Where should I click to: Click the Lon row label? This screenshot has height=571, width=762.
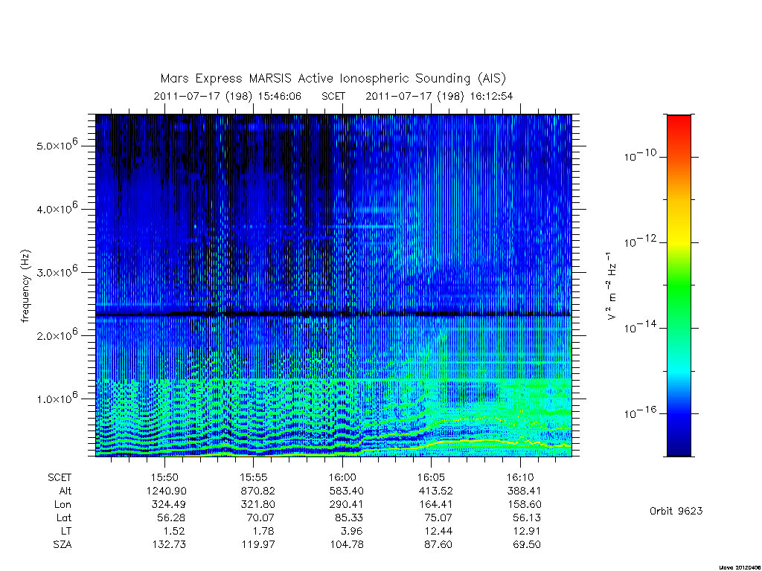click(63, 505)
